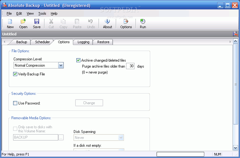The width and height of the screenshot is (240, 158).
Task: Click the vertical scrollbar down arrow
Action: point(235,148)
